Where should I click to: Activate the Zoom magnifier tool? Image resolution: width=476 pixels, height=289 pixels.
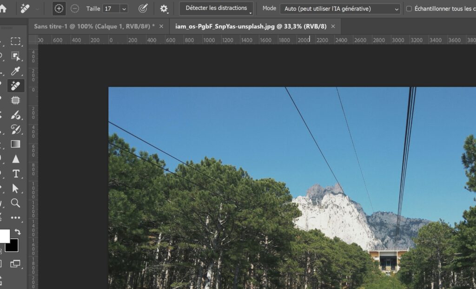click(x=16, y=203)
